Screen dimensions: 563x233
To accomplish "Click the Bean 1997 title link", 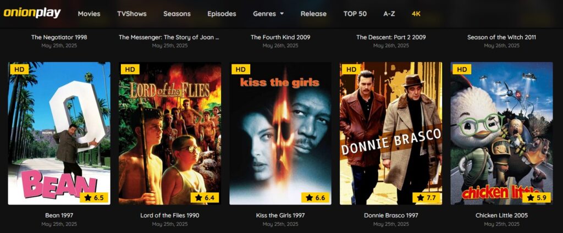I will [x=59, y=215].
